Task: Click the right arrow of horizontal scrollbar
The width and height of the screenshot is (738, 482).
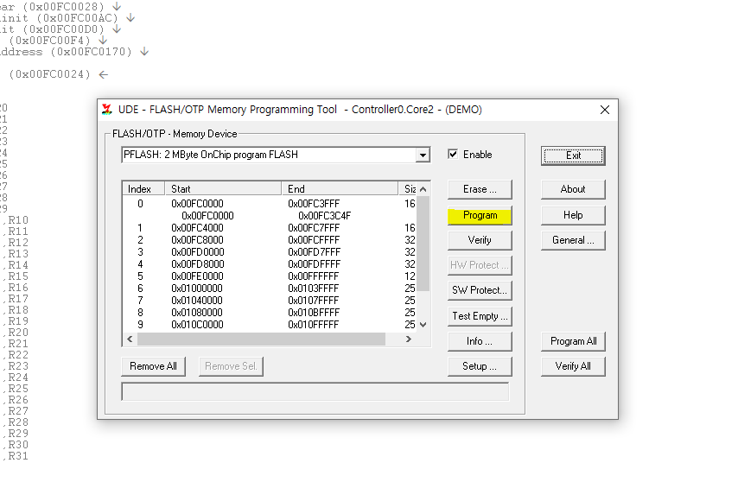Action: [409, 339]
